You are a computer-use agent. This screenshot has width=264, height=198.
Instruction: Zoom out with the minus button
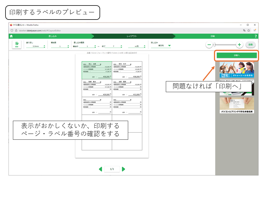[x=209, y=45]
